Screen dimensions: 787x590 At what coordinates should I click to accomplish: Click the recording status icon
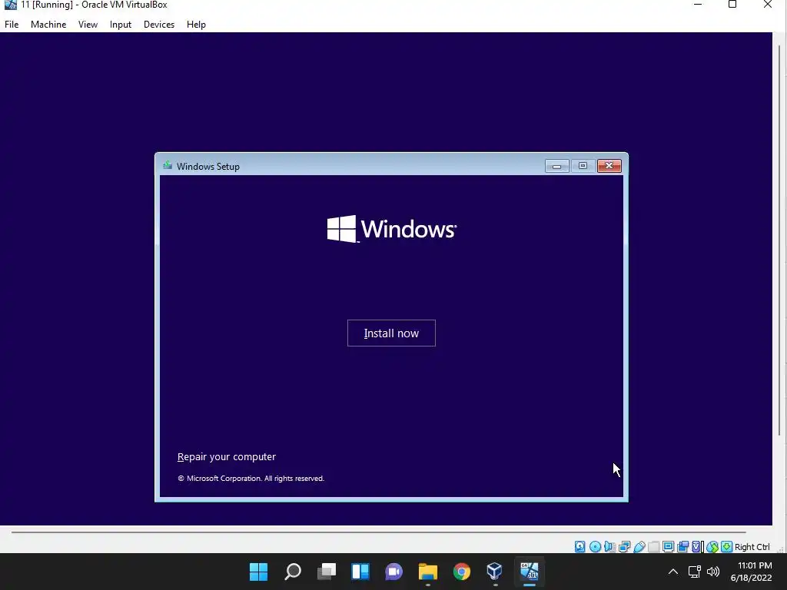tap(682, 547)
